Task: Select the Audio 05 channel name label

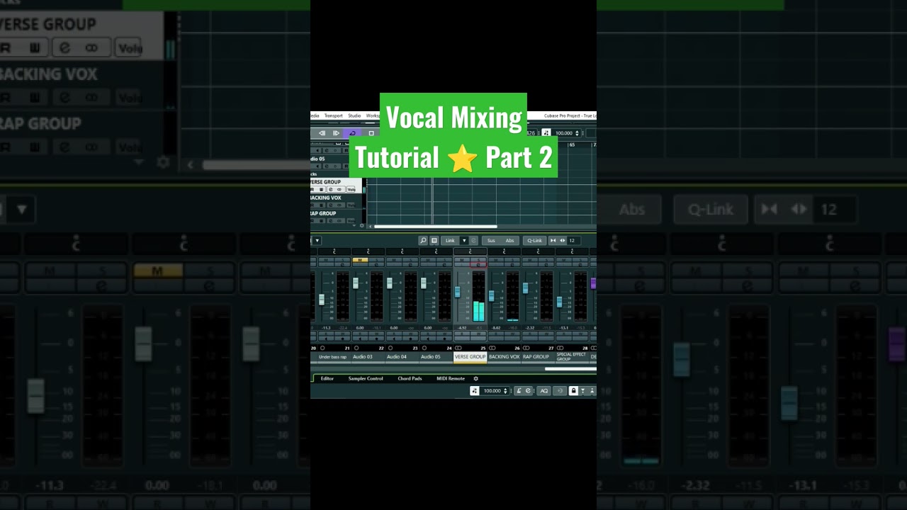Action: [x=436, y=357]
